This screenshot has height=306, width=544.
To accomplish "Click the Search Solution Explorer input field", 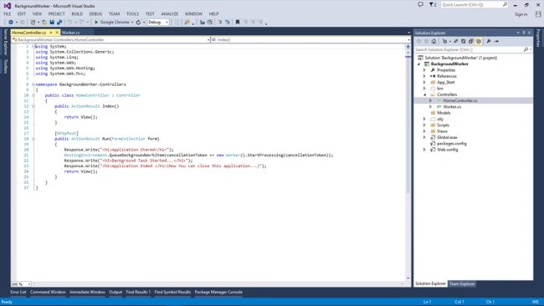I will click(x=469, y=49).
